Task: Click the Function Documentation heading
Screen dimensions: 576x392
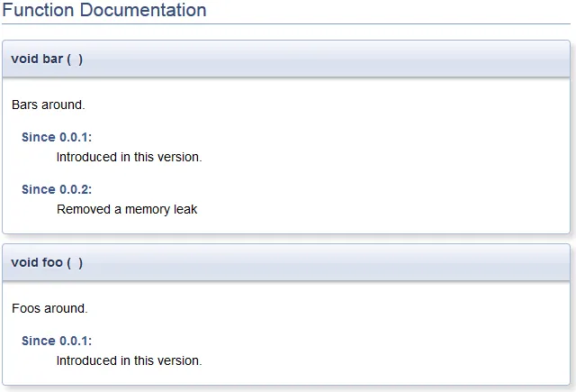Action: [104, 10]
